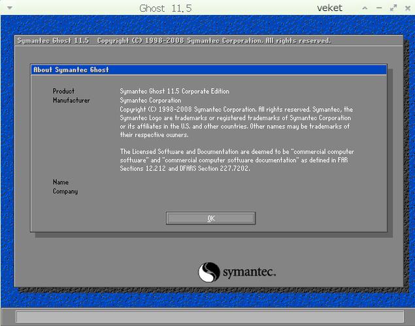Click the OK button in About dialog

[x=210, y=218]
